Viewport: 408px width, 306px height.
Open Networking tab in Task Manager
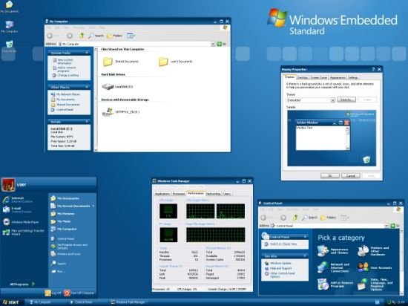213,194
